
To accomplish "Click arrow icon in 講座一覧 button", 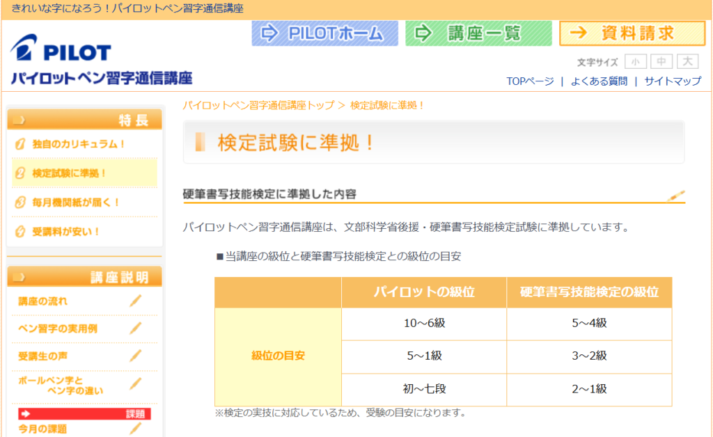I will tap(423, 33).
